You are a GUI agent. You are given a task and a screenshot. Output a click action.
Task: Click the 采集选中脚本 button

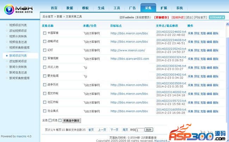click(72, 121)
